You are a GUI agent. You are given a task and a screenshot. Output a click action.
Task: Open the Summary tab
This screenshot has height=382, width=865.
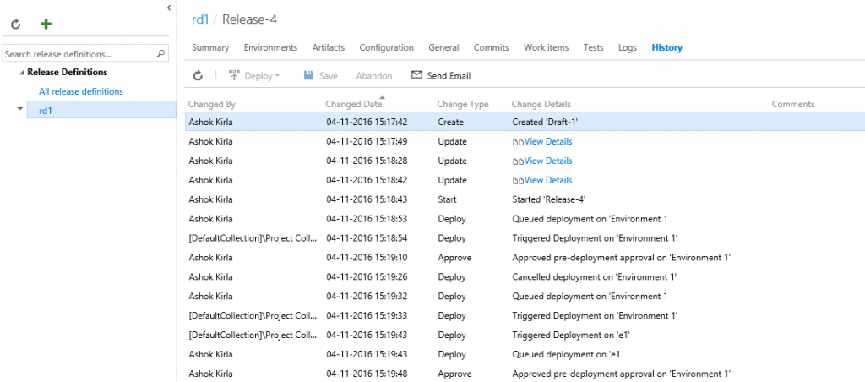pos(210,47)
